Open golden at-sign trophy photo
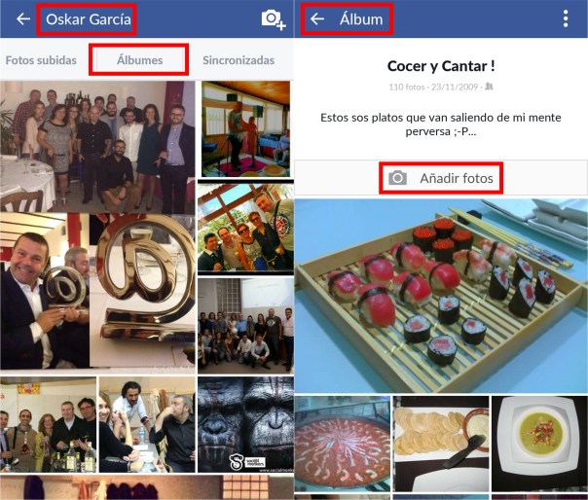 point(142,291)
